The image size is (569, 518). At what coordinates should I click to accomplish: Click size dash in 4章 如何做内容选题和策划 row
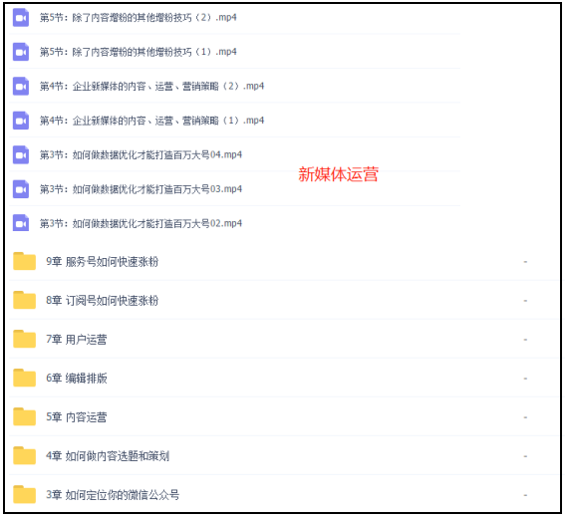click(x=525, y=456)
